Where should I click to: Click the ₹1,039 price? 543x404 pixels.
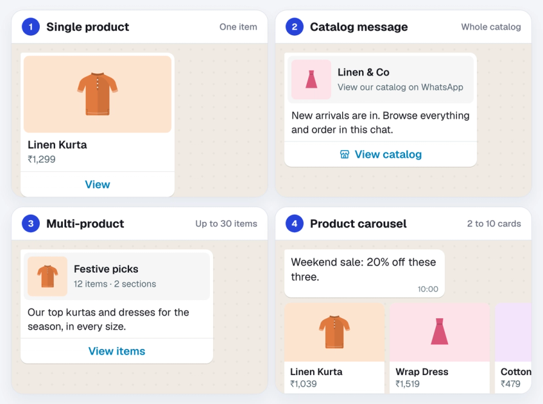(304, 383)
